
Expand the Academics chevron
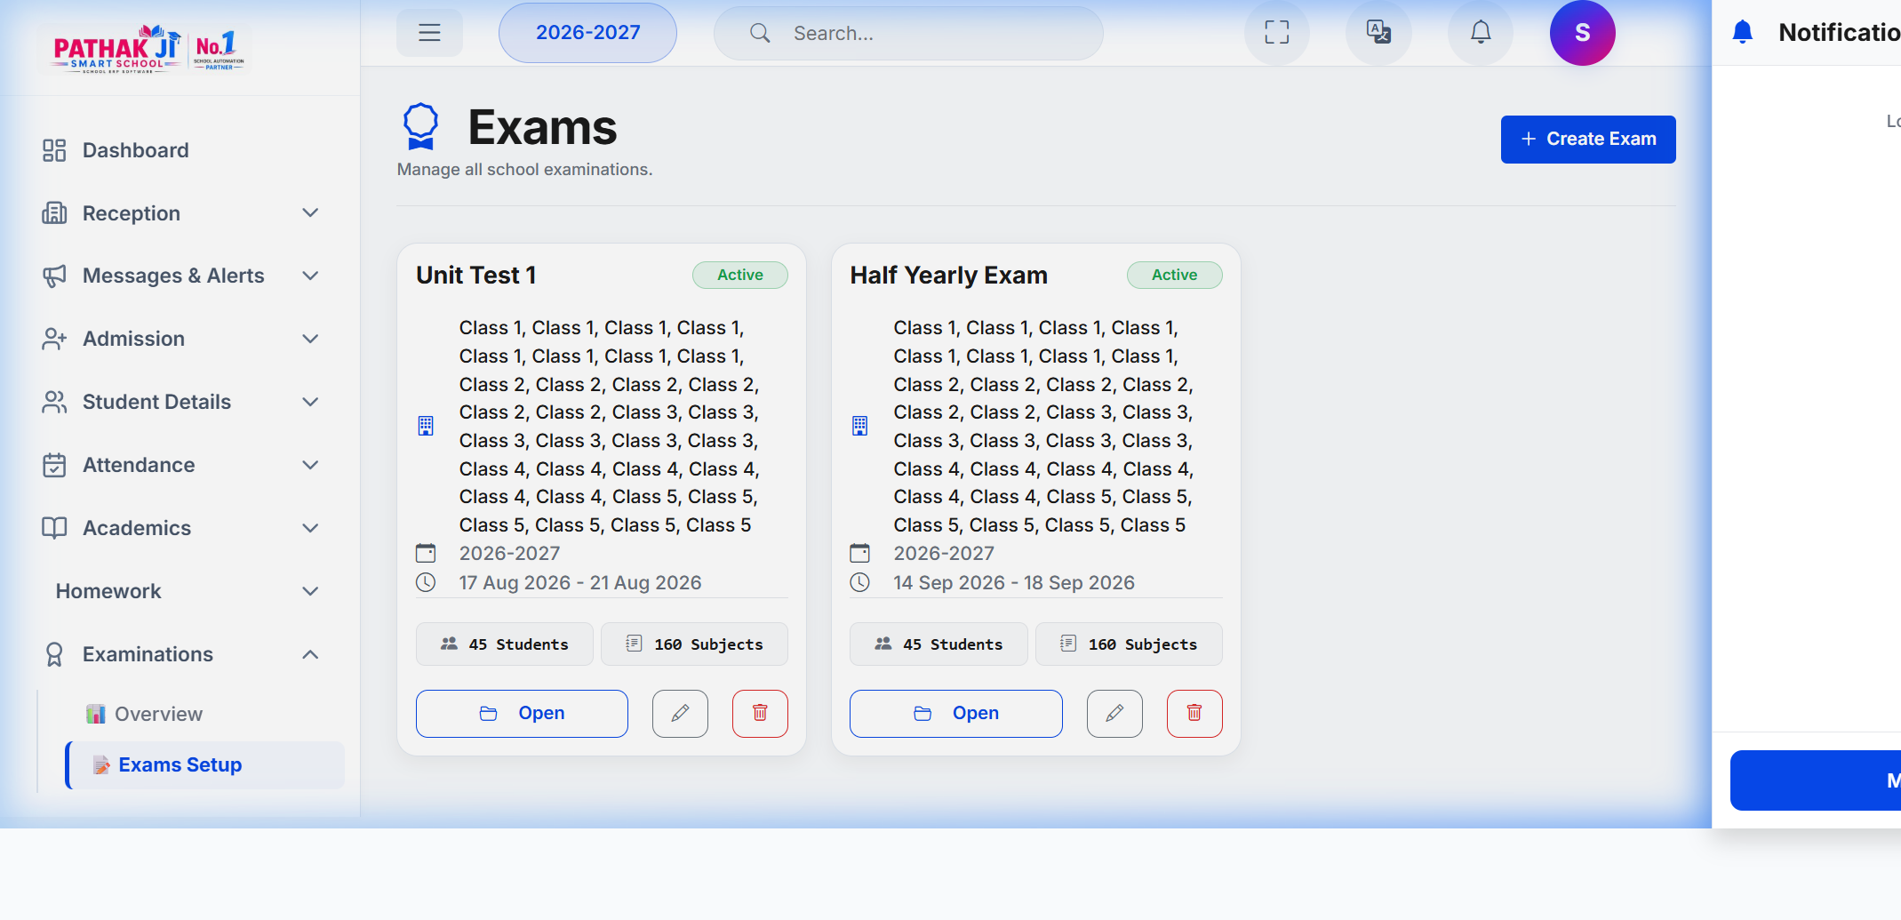click(x=310, y=528)
